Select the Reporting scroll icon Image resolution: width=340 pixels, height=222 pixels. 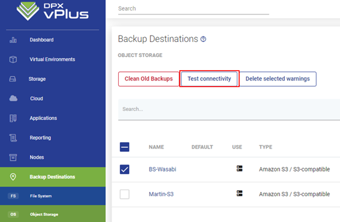click(x=13, y=138)
